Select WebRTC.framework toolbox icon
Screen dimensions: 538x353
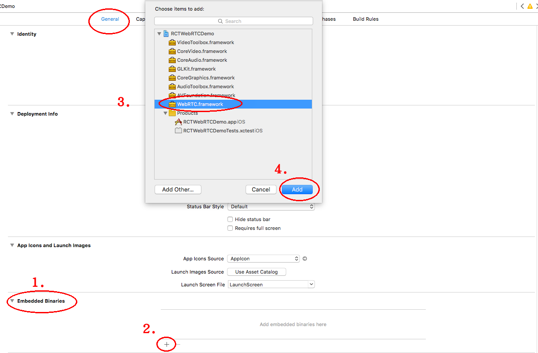coord(172,104)
